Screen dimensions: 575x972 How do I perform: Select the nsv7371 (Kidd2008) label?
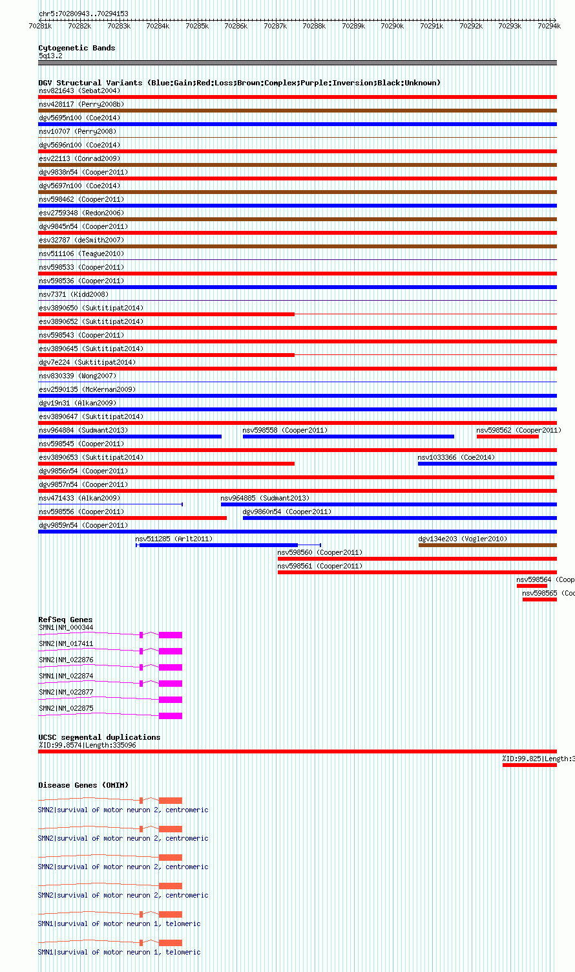point(74,295)
